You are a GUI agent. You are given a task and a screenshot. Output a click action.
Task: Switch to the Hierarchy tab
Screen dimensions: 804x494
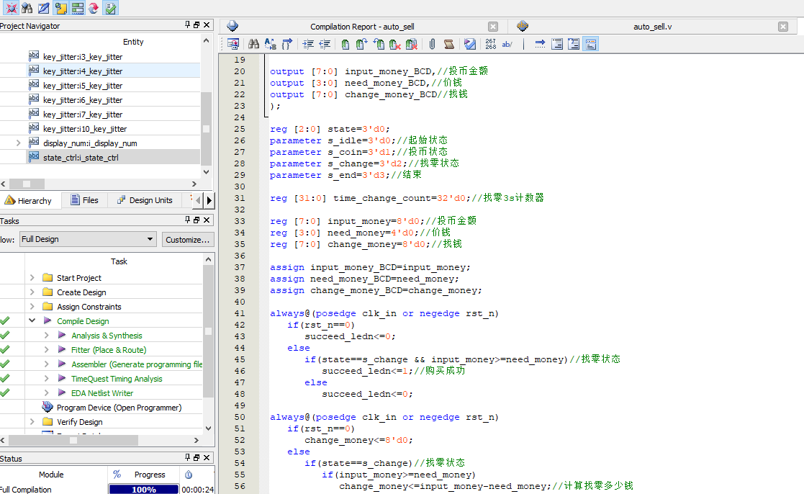(29, 200)
